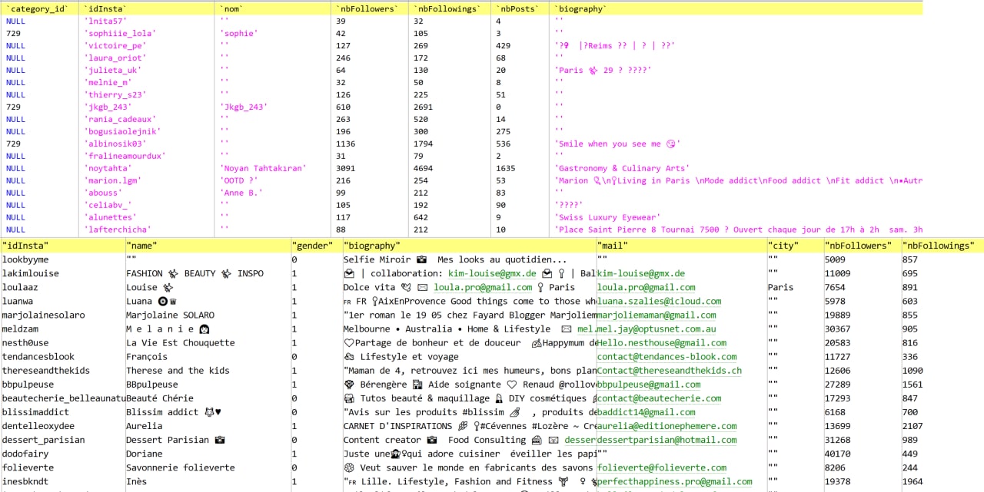
Task: Select the tendancesblook cell
Action: tap(38, 356)
